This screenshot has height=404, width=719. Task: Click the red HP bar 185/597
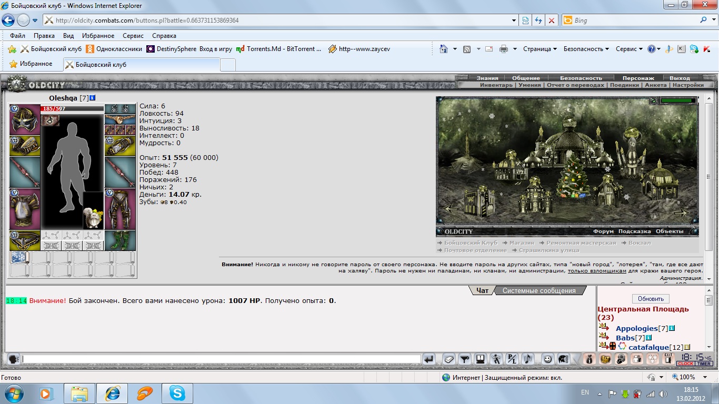click(72, 108)
